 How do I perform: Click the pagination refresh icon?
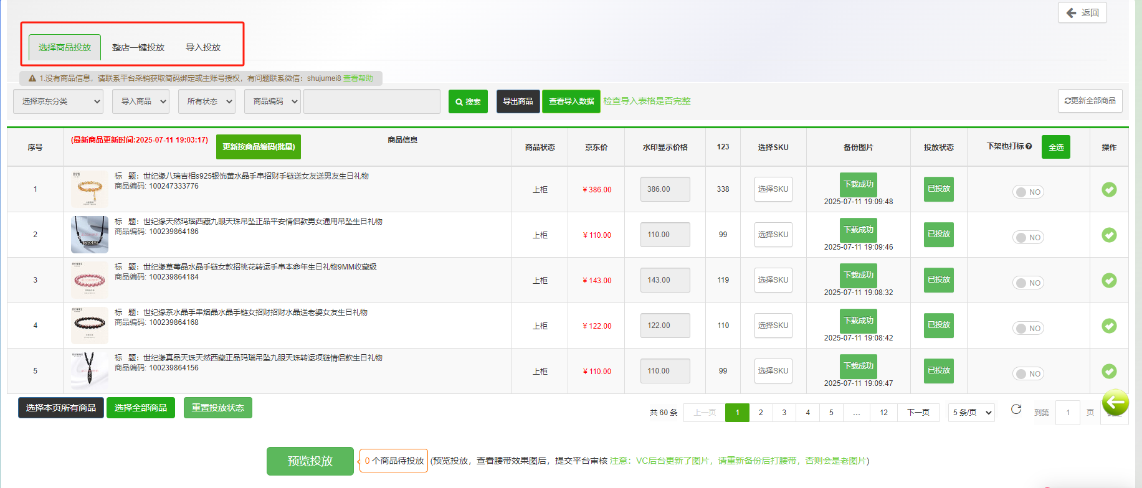click(1016, 409)
